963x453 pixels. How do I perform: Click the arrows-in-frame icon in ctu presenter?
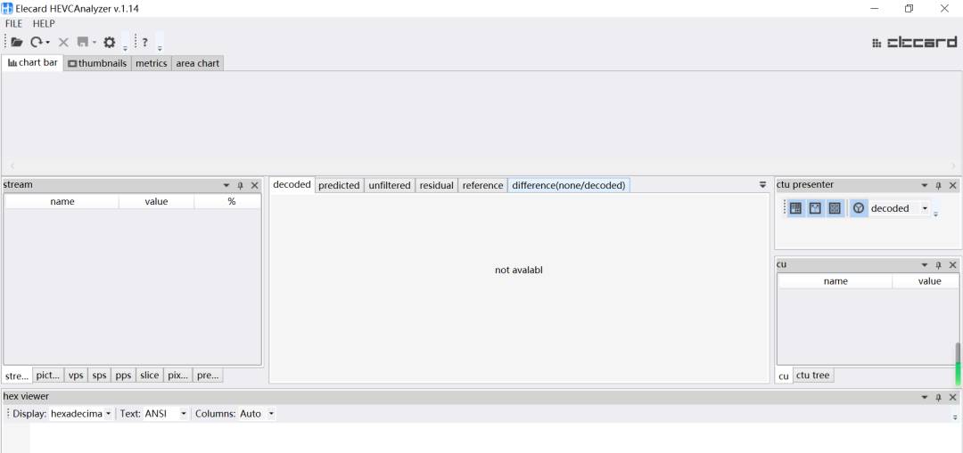click(815, 208)
